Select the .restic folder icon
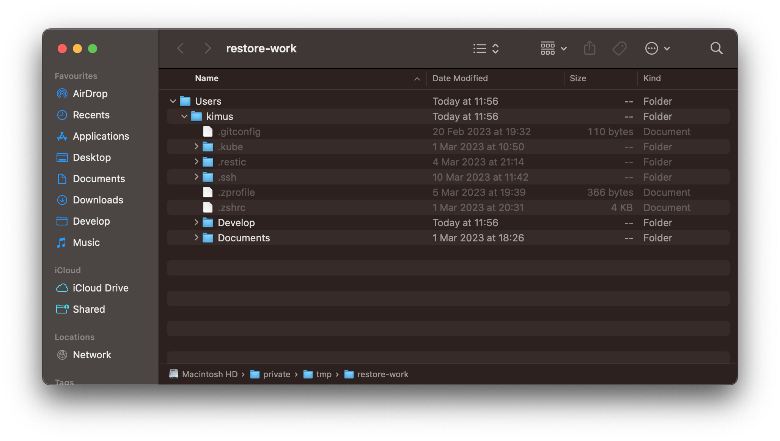The height and width of the screenshot is (441, 780). [208, 162]
